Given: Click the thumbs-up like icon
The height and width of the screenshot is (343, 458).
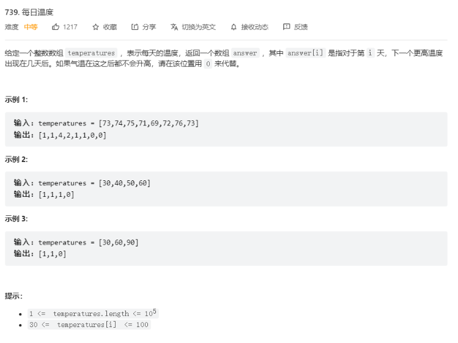Looking at the screenshot, I should coord(56,27).
